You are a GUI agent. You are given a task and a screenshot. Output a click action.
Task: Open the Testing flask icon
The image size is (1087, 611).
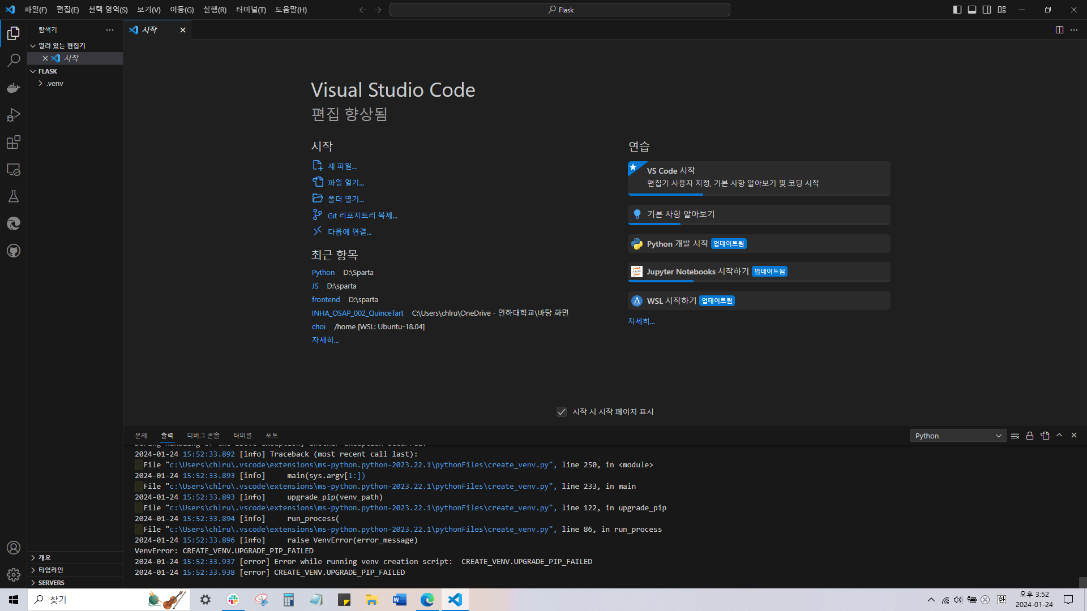(x=14, y=196)
